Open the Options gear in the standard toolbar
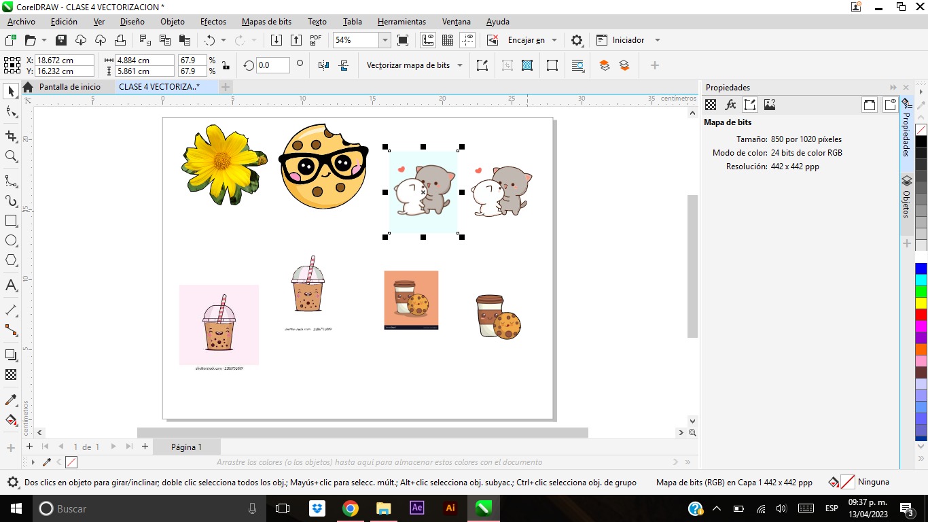 pyautogui.click(x=577, y=40)
